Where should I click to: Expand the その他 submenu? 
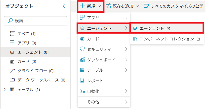pyautogui.click(x=104, y=102)
